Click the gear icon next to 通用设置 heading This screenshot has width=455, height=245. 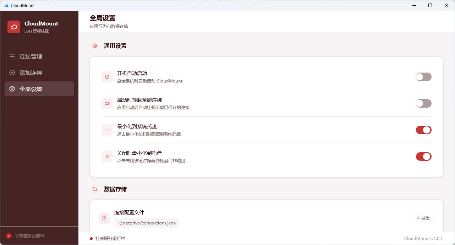[95, 46]
